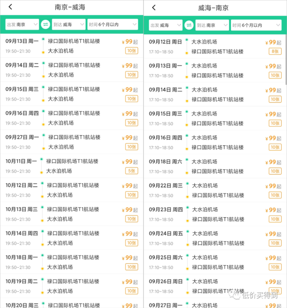
Task: Open the 出发 威海 departure dropdown
Action: pos(166,25)
